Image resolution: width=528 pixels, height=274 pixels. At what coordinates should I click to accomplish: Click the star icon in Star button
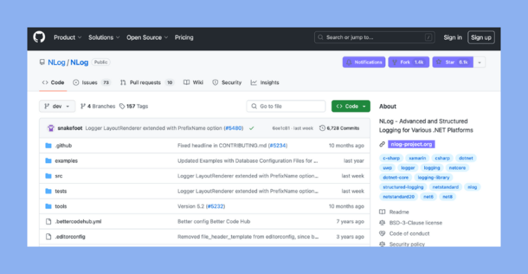pos(439,62)
